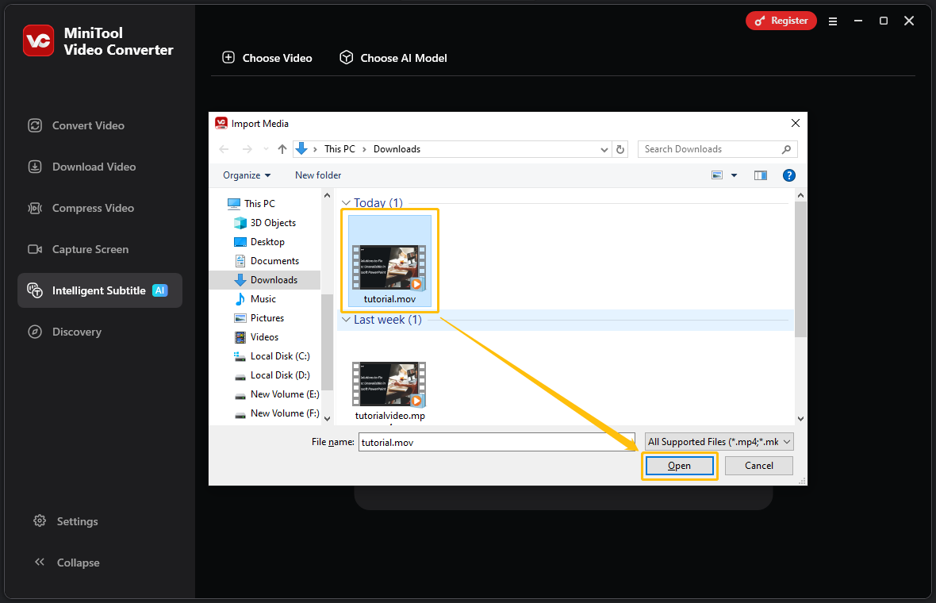Select the Choose AI Model step
The image size is (936, 603).
pos(393,57)
